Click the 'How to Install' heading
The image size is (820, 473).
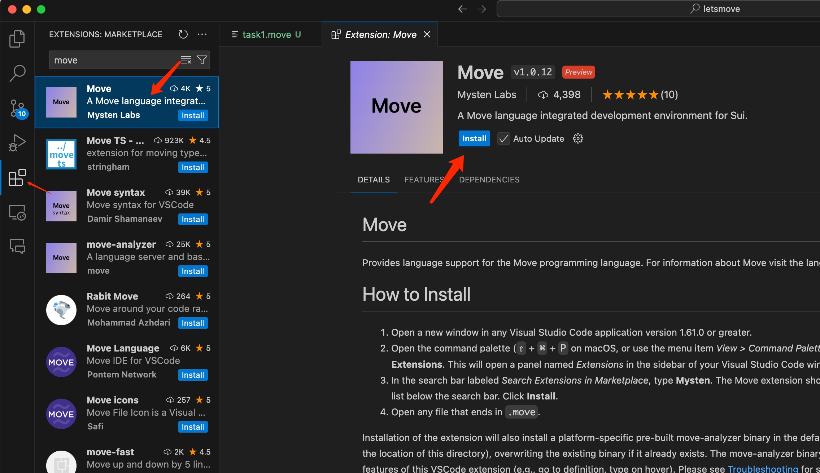[416, 294]
